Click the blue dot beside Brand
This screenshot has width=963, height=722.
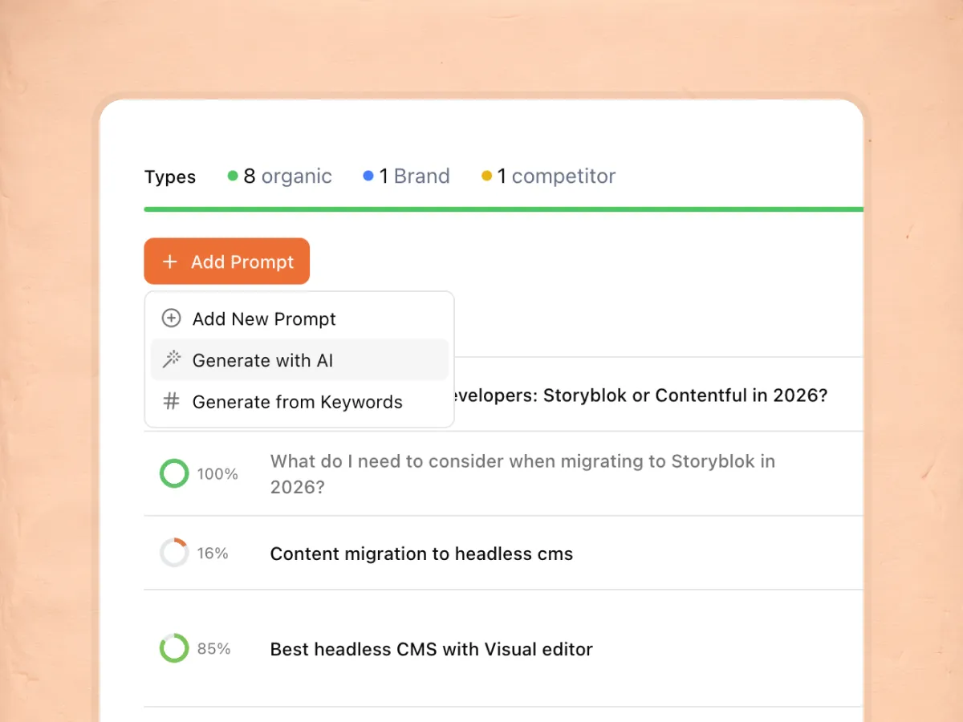click(x=368, y=176)
